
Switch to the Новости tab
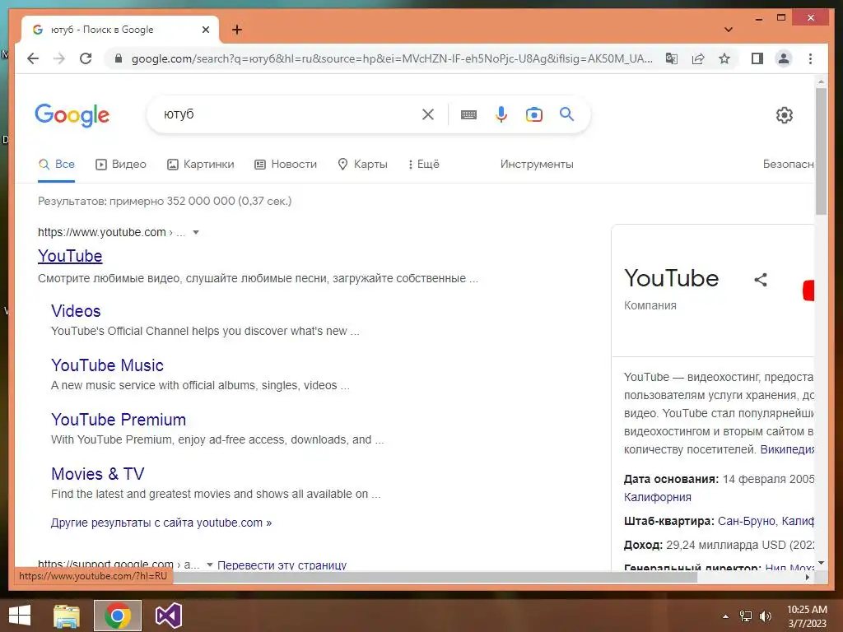pyautogui.click(x=286, y=165)
